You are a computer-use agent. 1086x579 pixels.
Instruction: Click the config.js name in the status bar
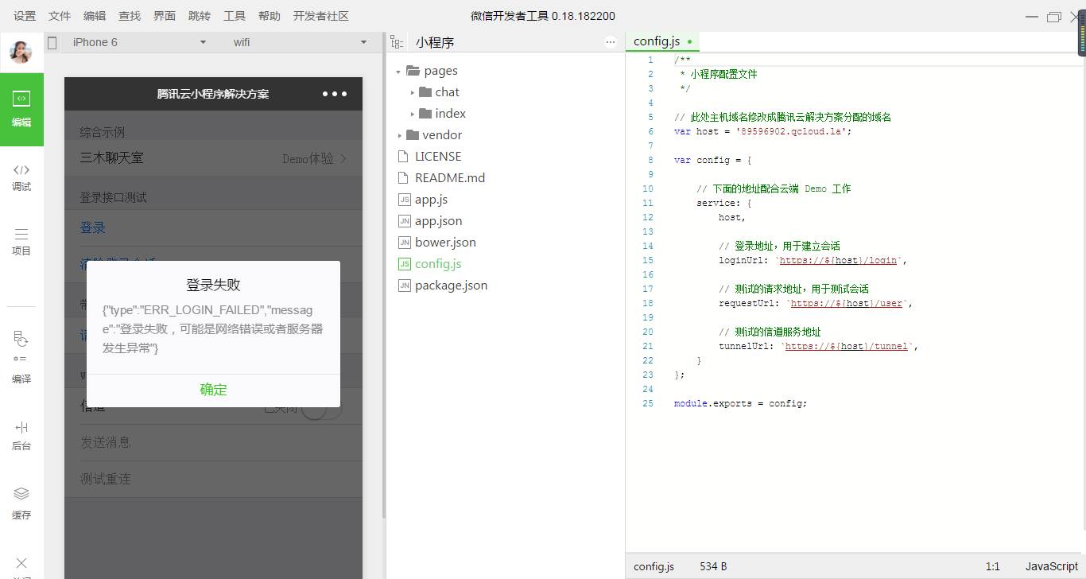[654, 566]
